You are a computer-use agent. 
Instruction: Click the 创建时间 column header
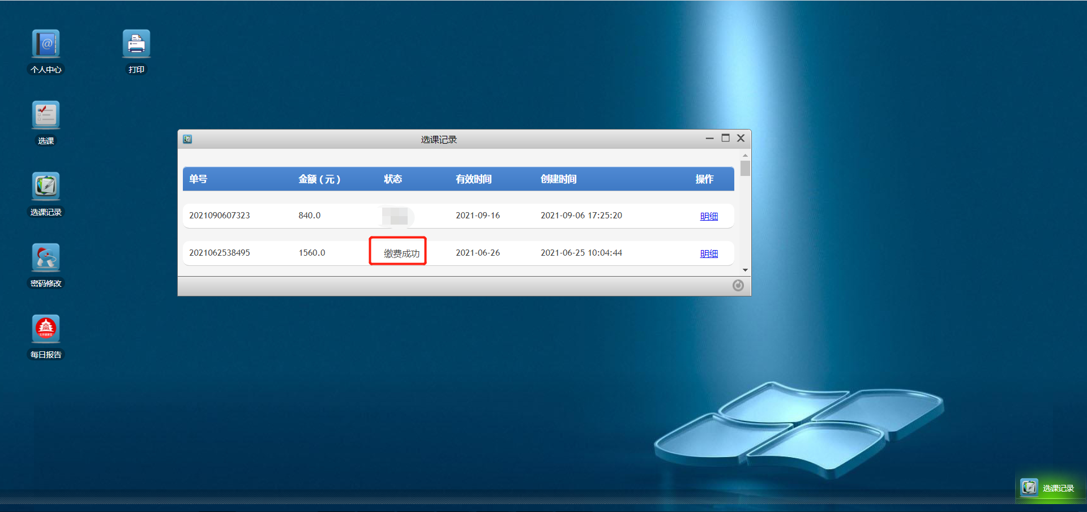click(558, 179)
